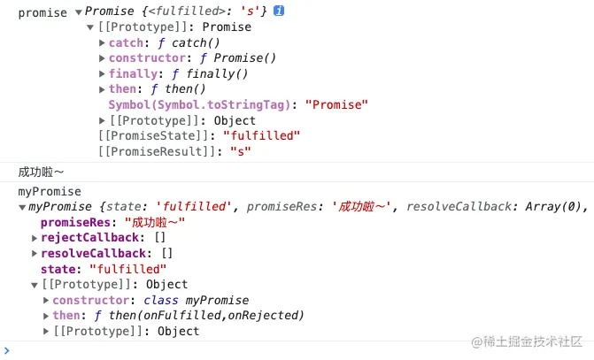The image size is (594, 360).
Task: Collapse myPromise's [[Prototype]]: Object node
Action: (35, 285)
